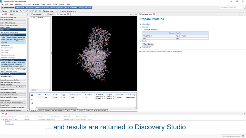Collapse the Prepare Proteins job row
Image resolution: width=246 pixels, height=138 pixels.
(2, 119)
